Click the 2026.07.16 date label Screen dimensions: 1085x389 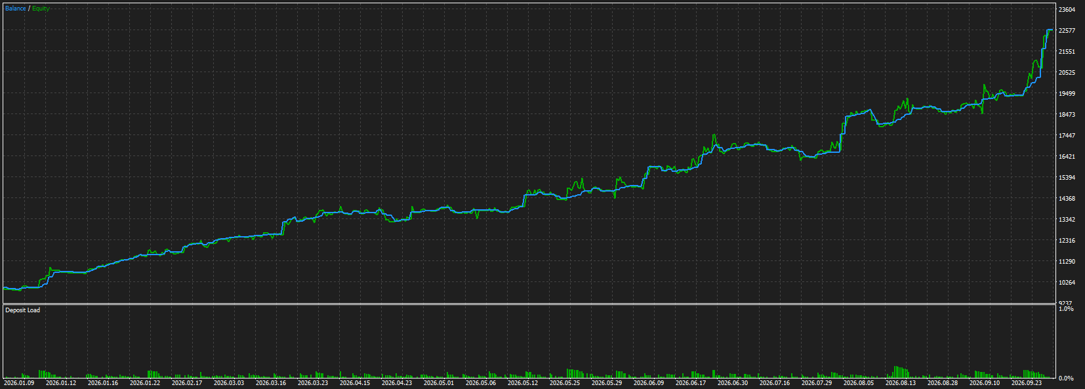coord(775,383)
